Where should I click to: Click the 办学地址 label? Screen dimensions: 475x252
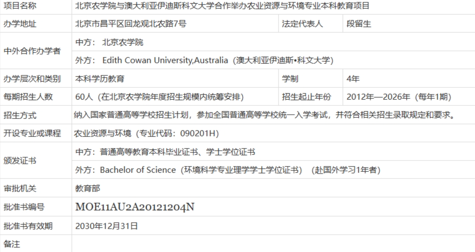coord(20,24)
